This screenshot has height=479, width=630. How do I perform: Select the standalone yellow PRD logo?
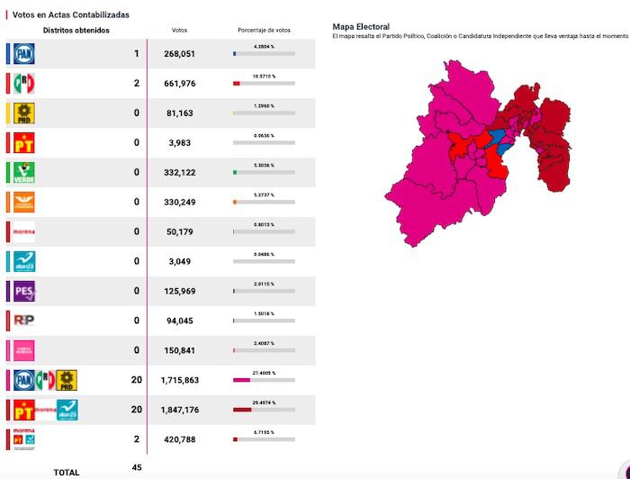(24, 113)
